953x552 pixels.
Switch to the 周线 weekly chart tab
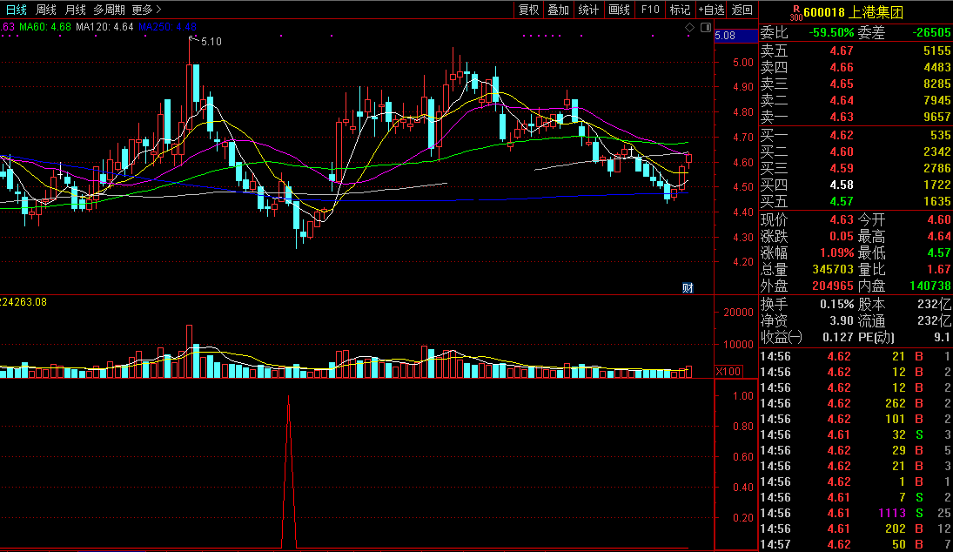click(x=45, y=10)
